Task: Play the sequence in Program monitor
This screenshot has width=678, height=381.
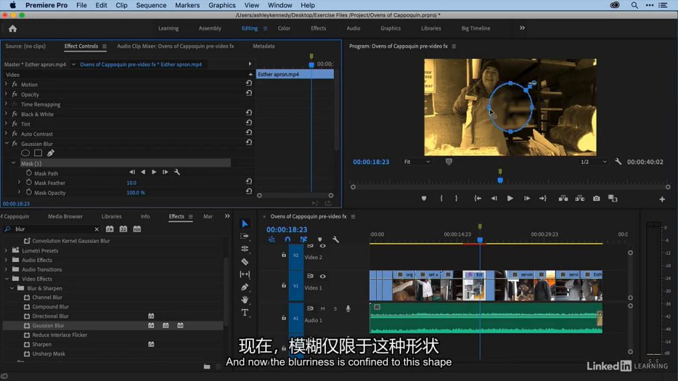Action: coord(510,198)
